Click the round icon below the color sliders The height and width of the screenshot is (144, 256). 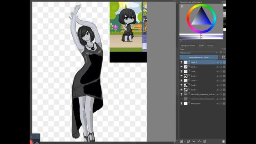coord(181,41)
